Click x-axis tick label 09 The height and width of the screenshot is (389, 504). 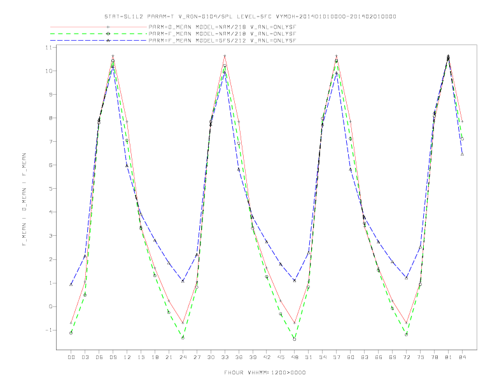[113, 357]
